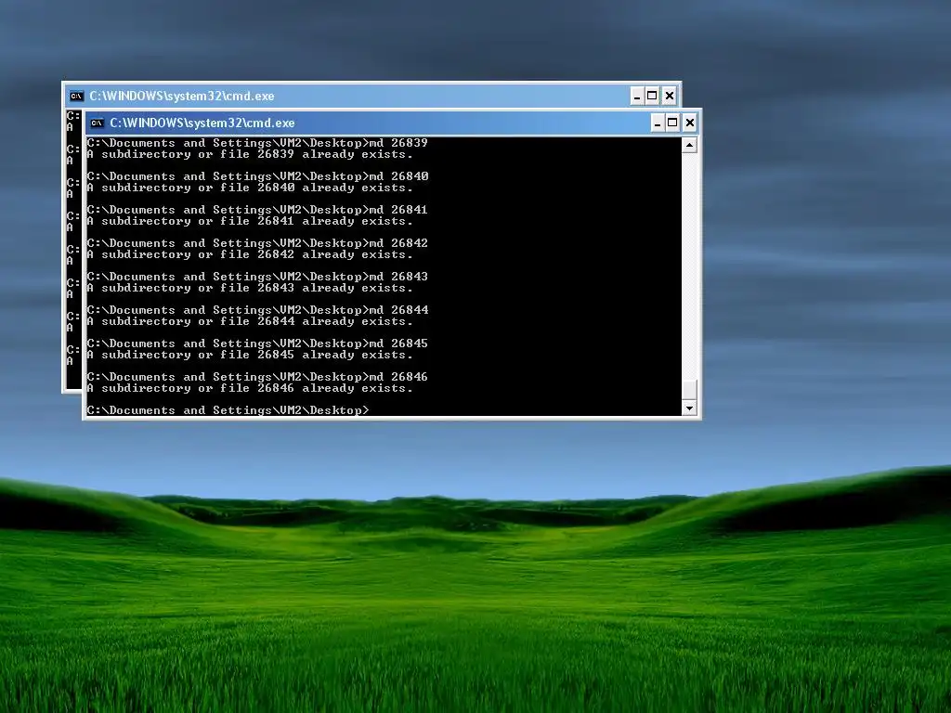
Task: Click 'file 26844 already exists' message
Action: [249, 321]
